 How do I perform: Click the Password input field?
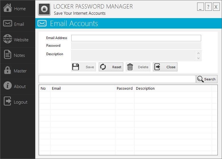coord(136,46)
